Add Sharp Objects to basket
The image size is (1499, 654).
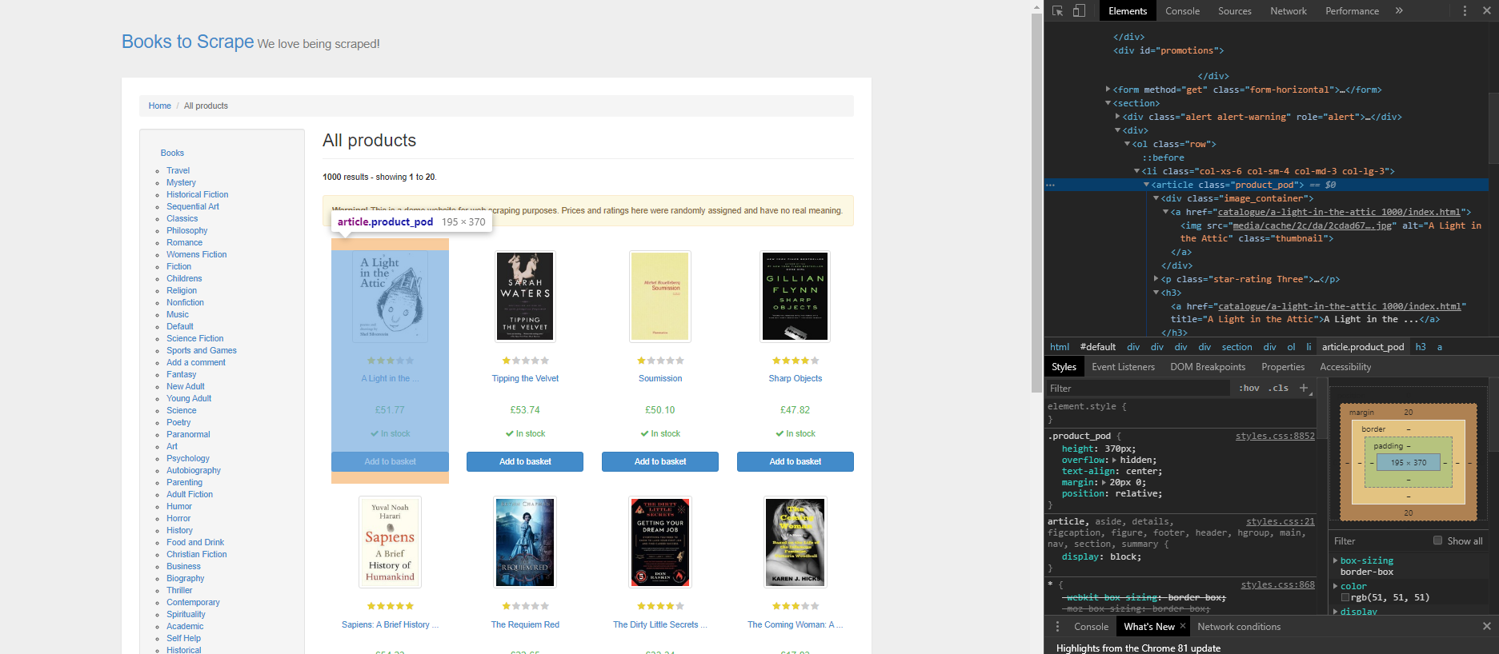coord(796,461)
